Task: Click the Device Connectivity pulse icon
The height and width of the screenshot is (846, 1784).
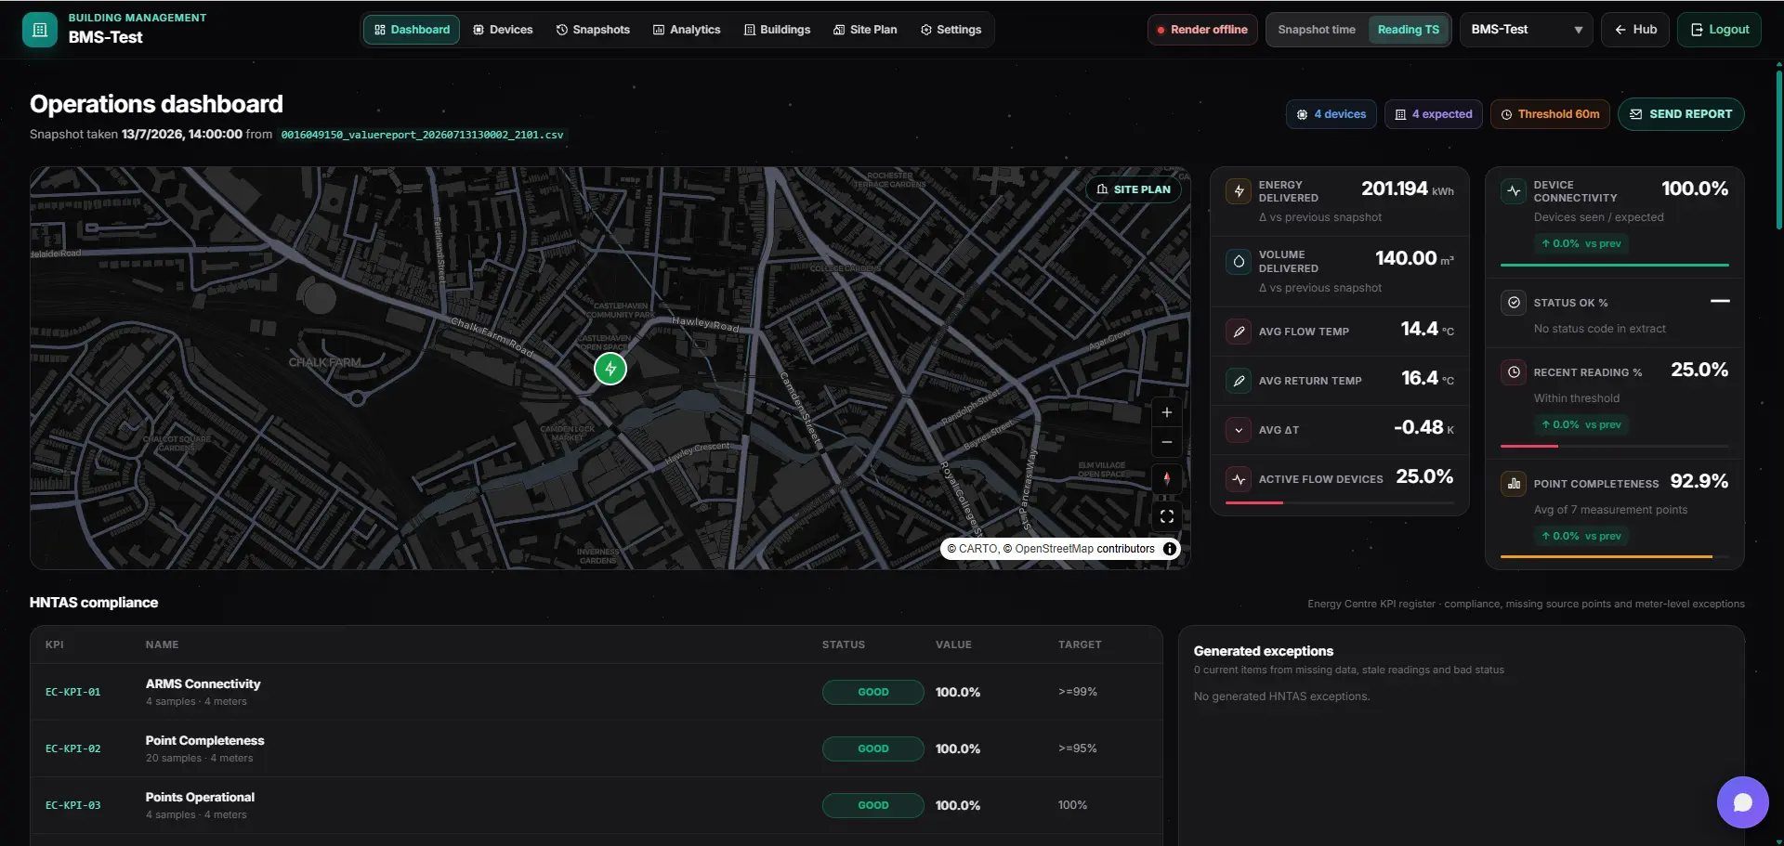Action: [x=1514, y=191]
